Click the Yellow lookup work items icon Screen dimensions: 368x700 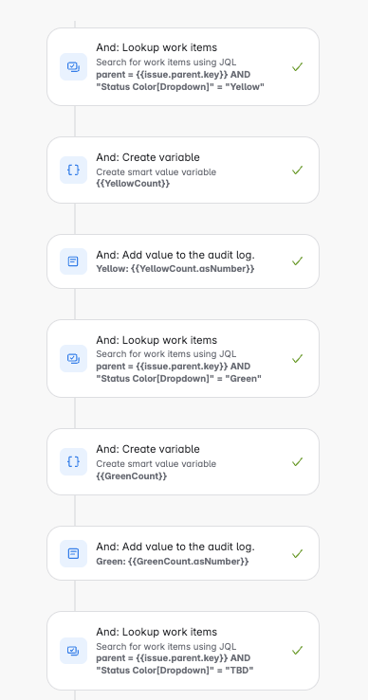pyautogui.click(x=73, y=67)
